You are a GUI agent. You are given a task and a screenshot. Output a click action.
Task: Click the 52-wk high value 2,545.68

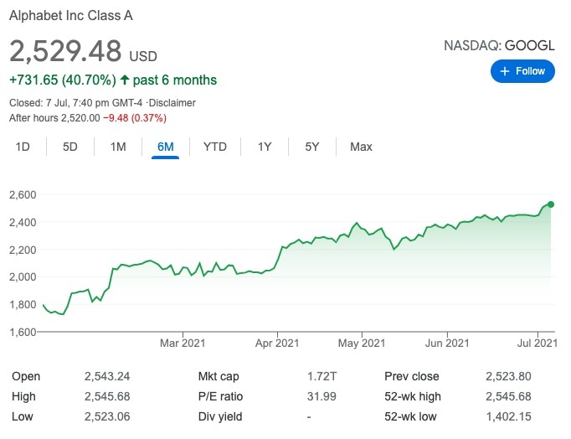[x=508, y=396]
